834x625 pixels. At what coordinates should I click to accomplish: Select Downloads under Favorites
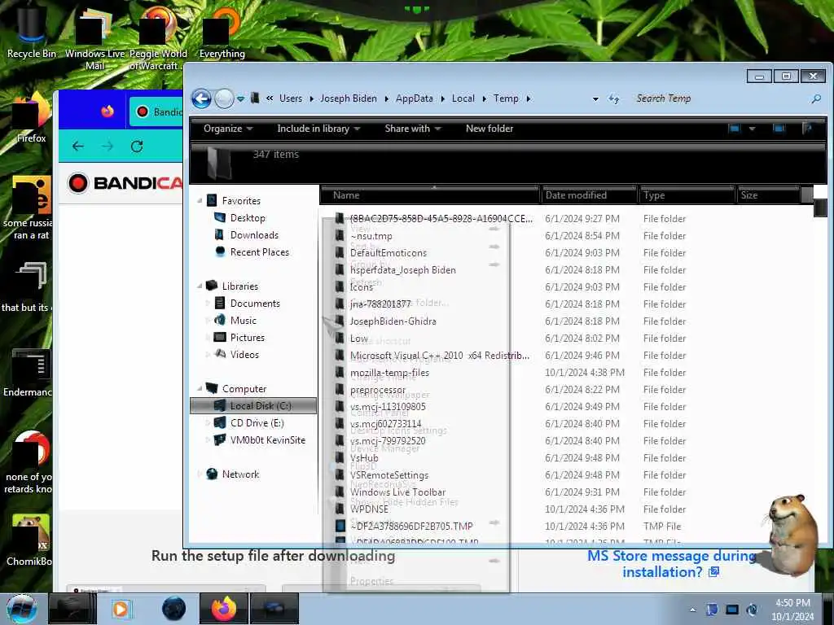point(254,235)
